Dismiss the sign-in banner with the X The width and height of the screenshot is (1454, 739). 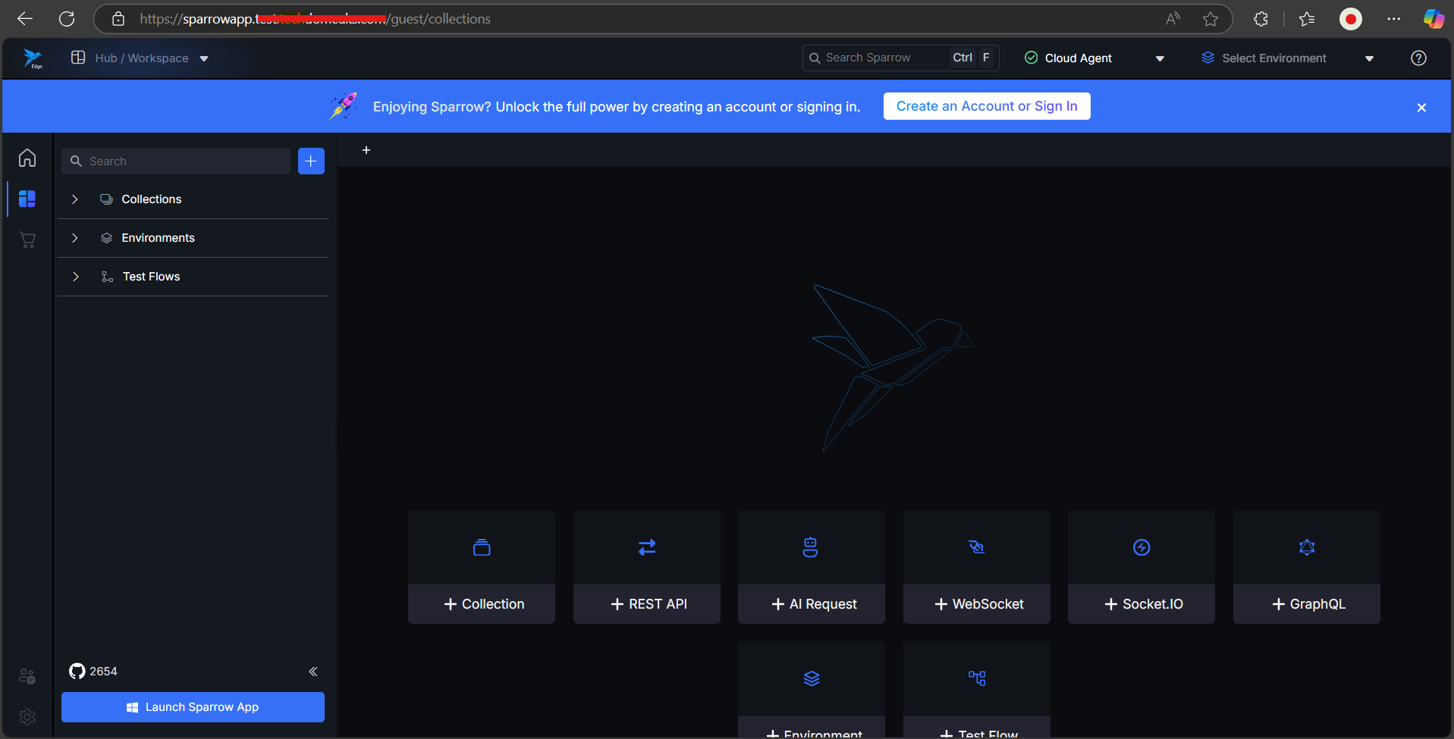1421,107
